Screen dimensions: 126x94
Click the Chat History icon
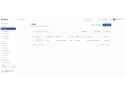(x=2, y=39)
